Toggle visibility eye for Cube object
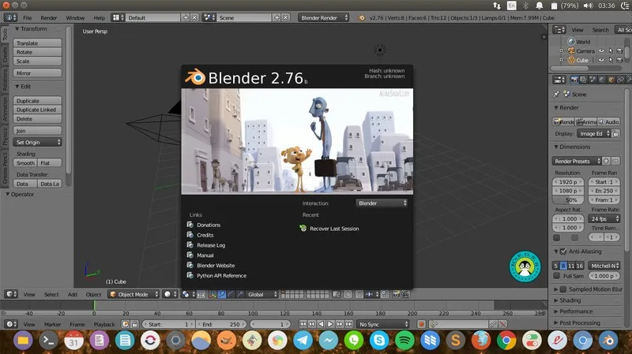 pos(601,60)
